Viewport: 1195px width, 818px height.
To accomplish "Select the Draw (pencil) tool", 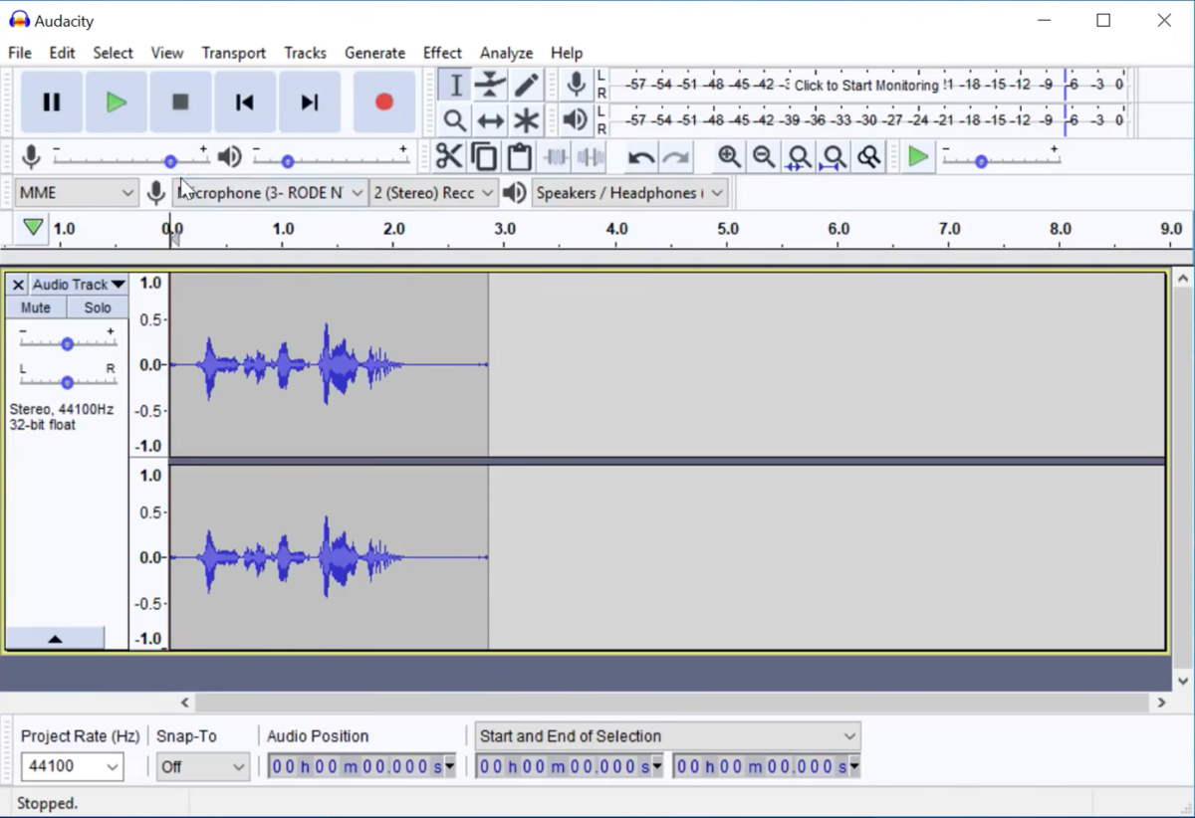I will [526, 86].
